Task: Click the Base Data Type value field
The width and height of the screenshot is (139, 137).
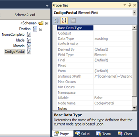Action: click(x=113, y=28)
